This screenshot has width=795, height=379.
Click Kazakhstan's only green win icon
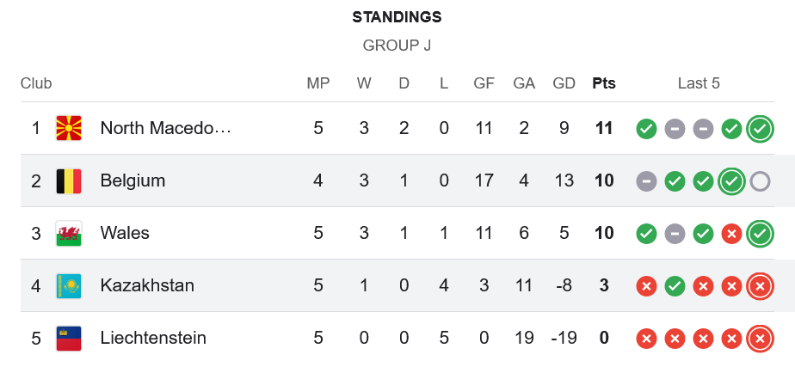coord(675,285)
